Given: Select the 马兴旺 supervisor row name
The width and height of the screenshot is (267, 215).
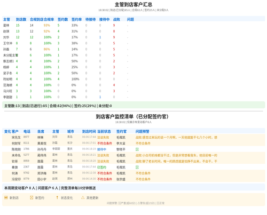Looking at the screenshot, I should (7, 91).
